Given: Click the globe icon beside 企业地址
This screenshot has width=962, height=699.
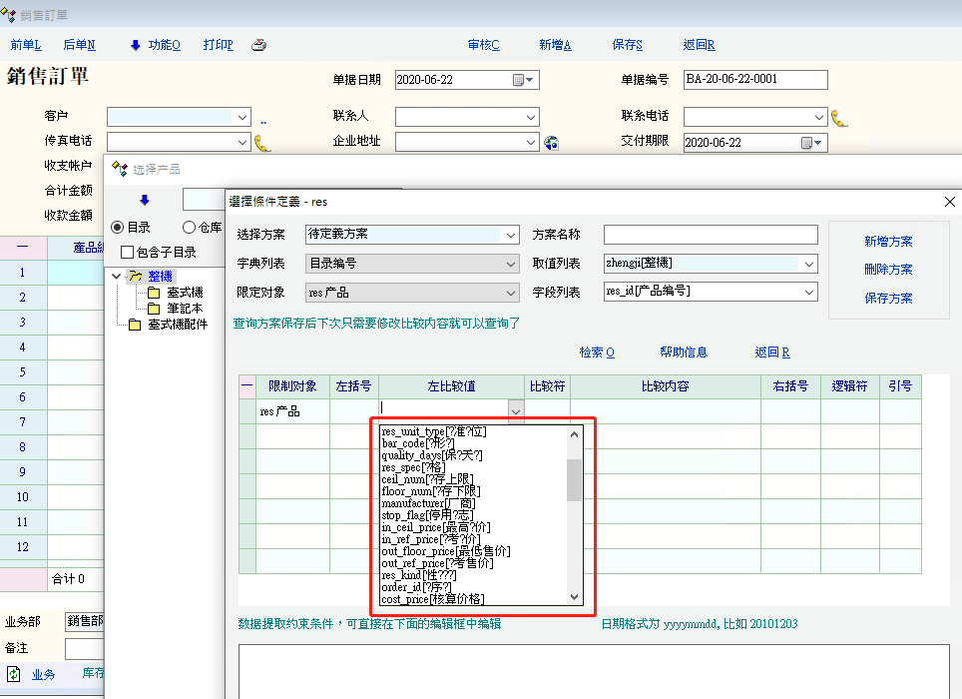Looking at the screenshot, I should coord(551,143).
